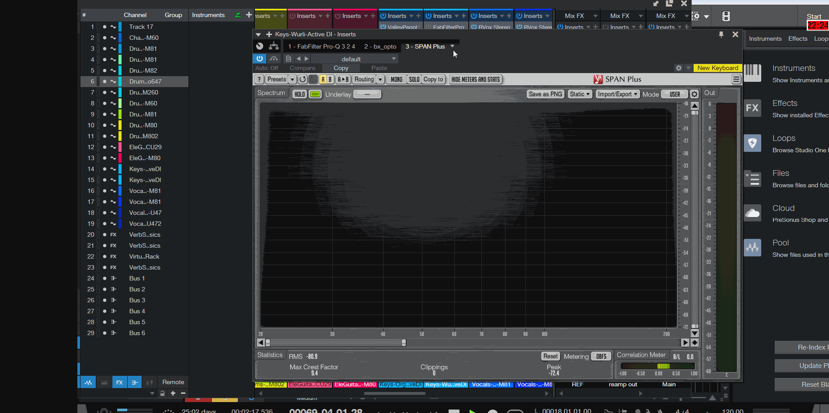
Task: Open the Effects browser tab
Action: [x=798, y=38]
